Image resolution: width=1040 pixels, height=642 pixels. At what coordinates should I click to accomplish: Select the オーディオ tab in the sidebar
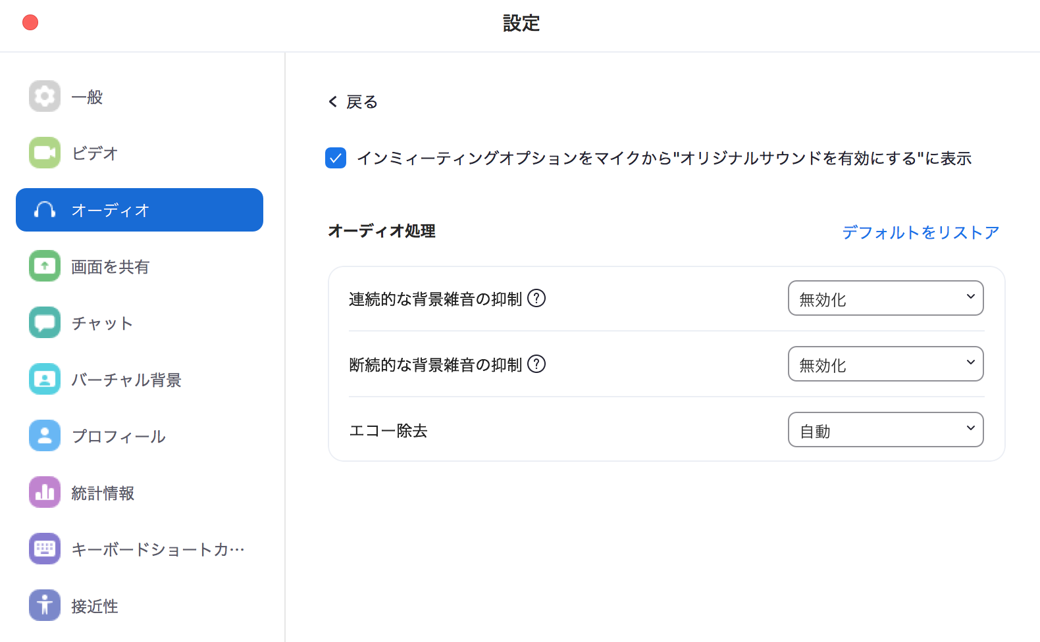140,210
